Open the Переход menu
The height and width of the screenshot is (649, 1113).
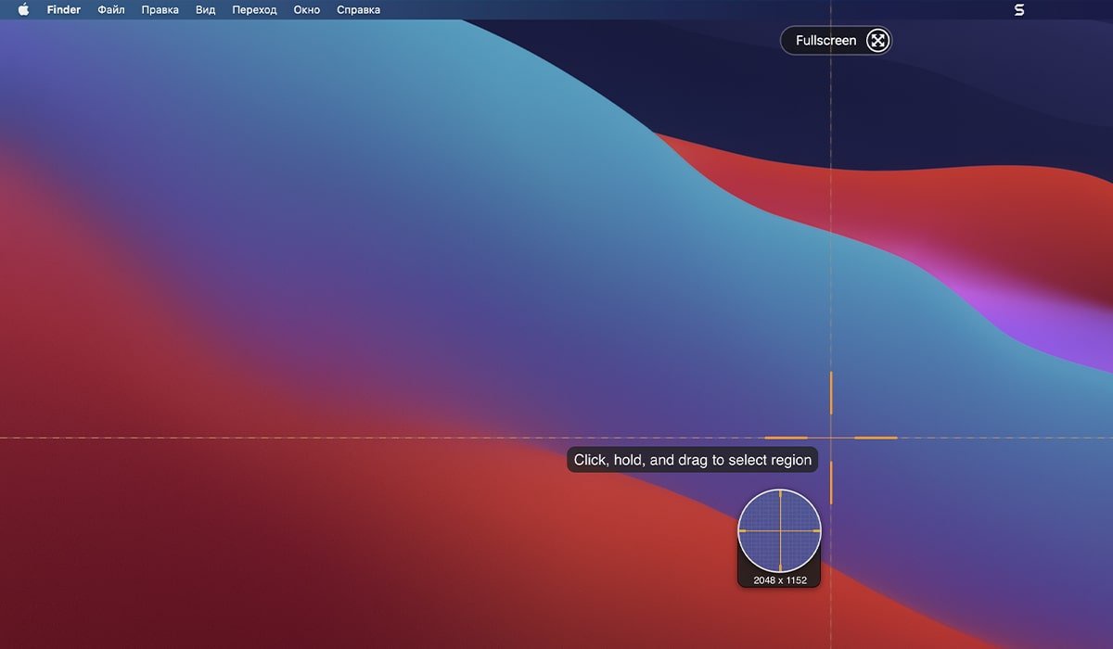(254, 10)
